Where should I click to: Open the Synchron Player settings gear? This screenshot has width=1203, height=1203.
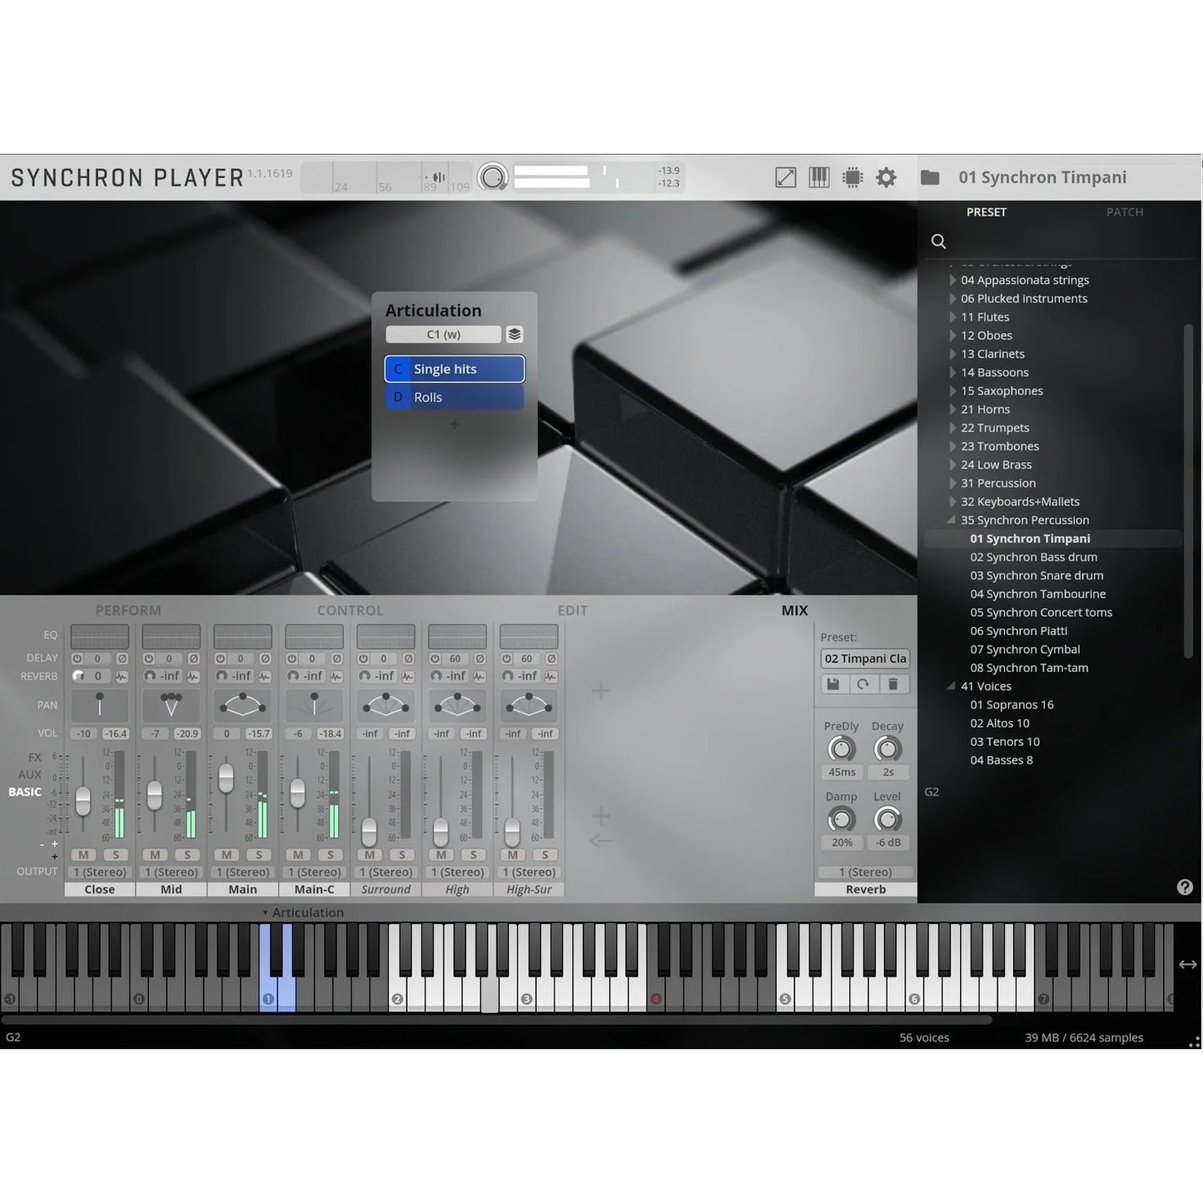pos(886,176)
